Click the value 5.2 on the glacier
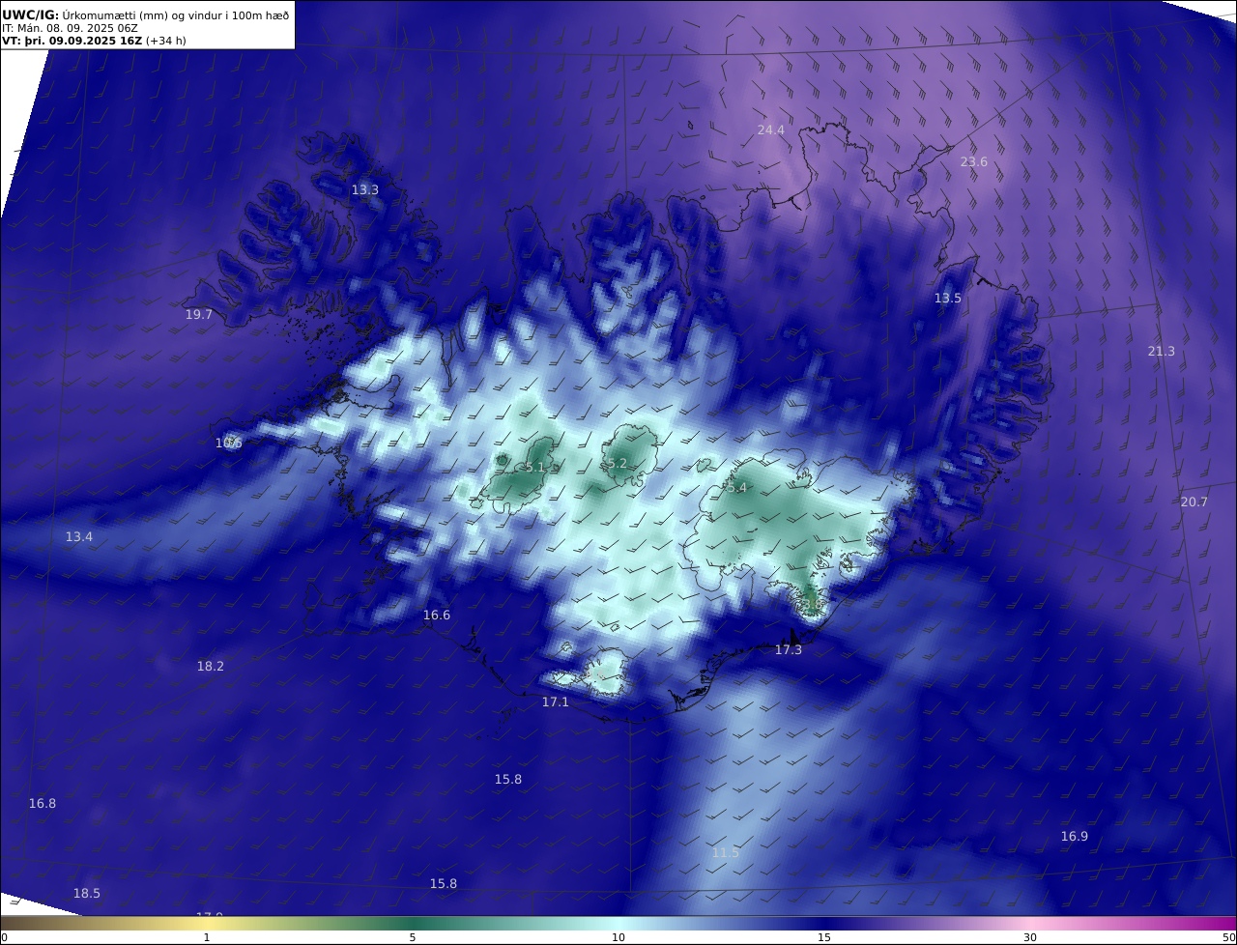Image resolution: width=1237 pixels, height=945 pixels. click(x=617, y=464)
